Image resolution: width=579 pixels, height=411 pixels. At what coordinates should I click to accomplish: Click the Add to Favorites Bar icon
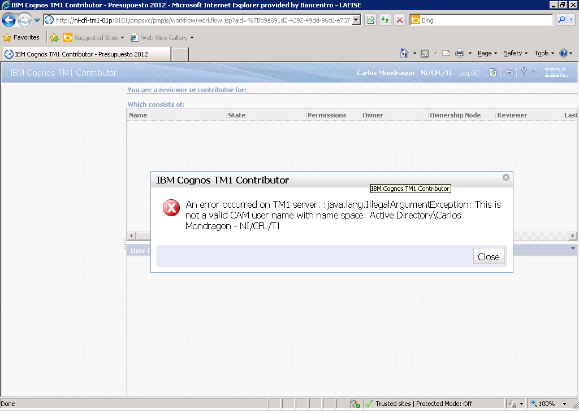54,38
